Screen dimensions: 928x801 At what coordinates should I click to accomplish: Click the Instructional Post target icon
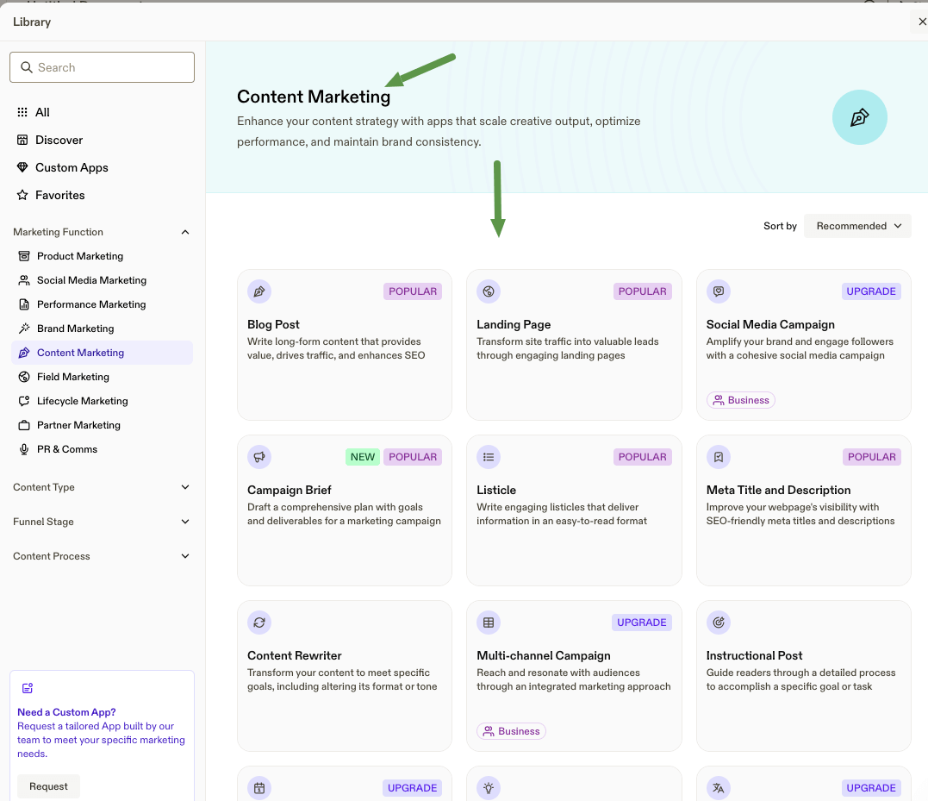(x=719, y=623)
